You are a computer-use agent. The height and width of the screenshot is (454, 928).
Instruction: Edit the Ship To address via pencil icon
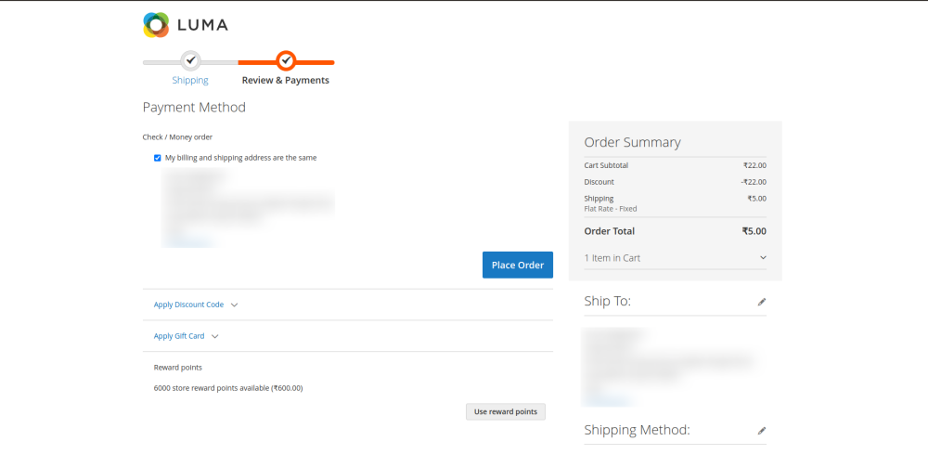click(x=762, y=302)
